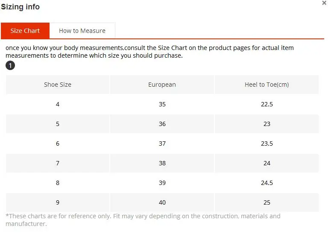Select the Size Chart tab

25,31
